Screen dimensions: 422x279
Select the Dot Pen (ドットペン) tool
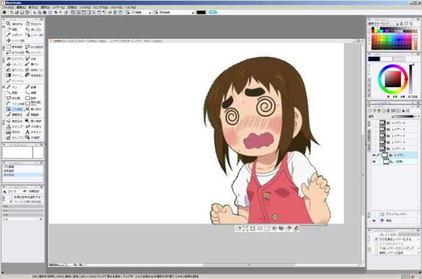coord(15,81)
